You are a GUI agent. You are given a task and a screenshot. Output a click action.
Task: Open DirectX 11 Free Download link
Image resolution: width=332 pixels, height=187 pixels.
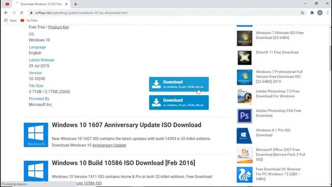(277, 52)
